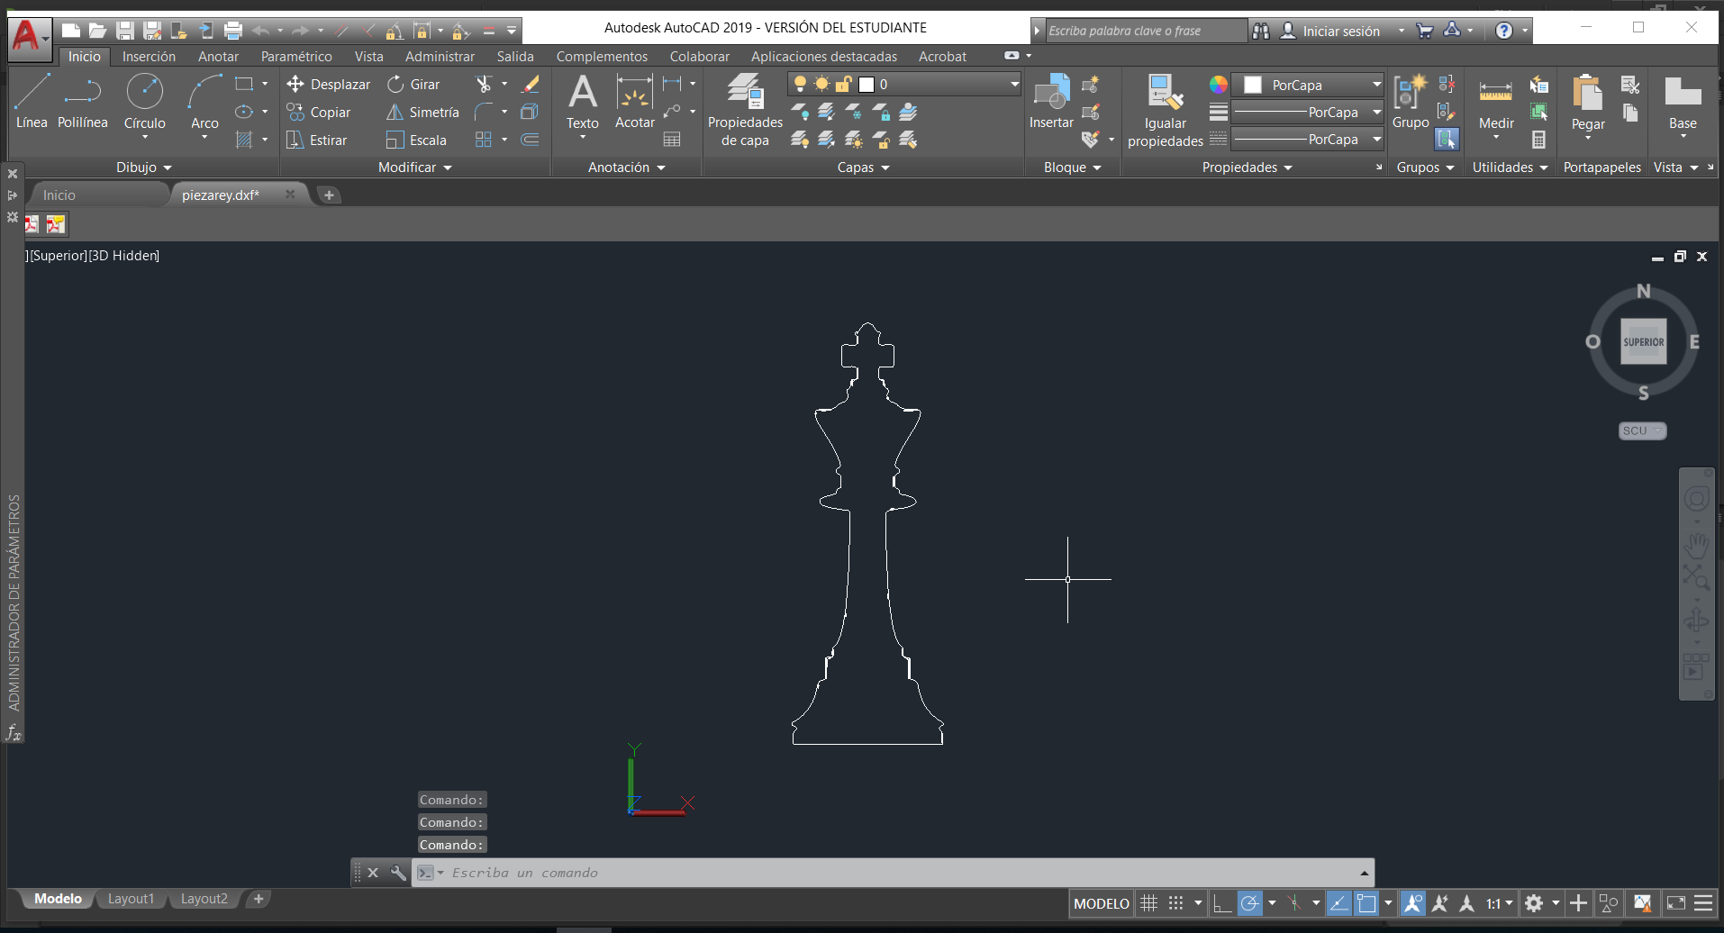Screen dimensions: 1724x933
Task: Activate the Desplazar move tool
Action: pos(329,84)
